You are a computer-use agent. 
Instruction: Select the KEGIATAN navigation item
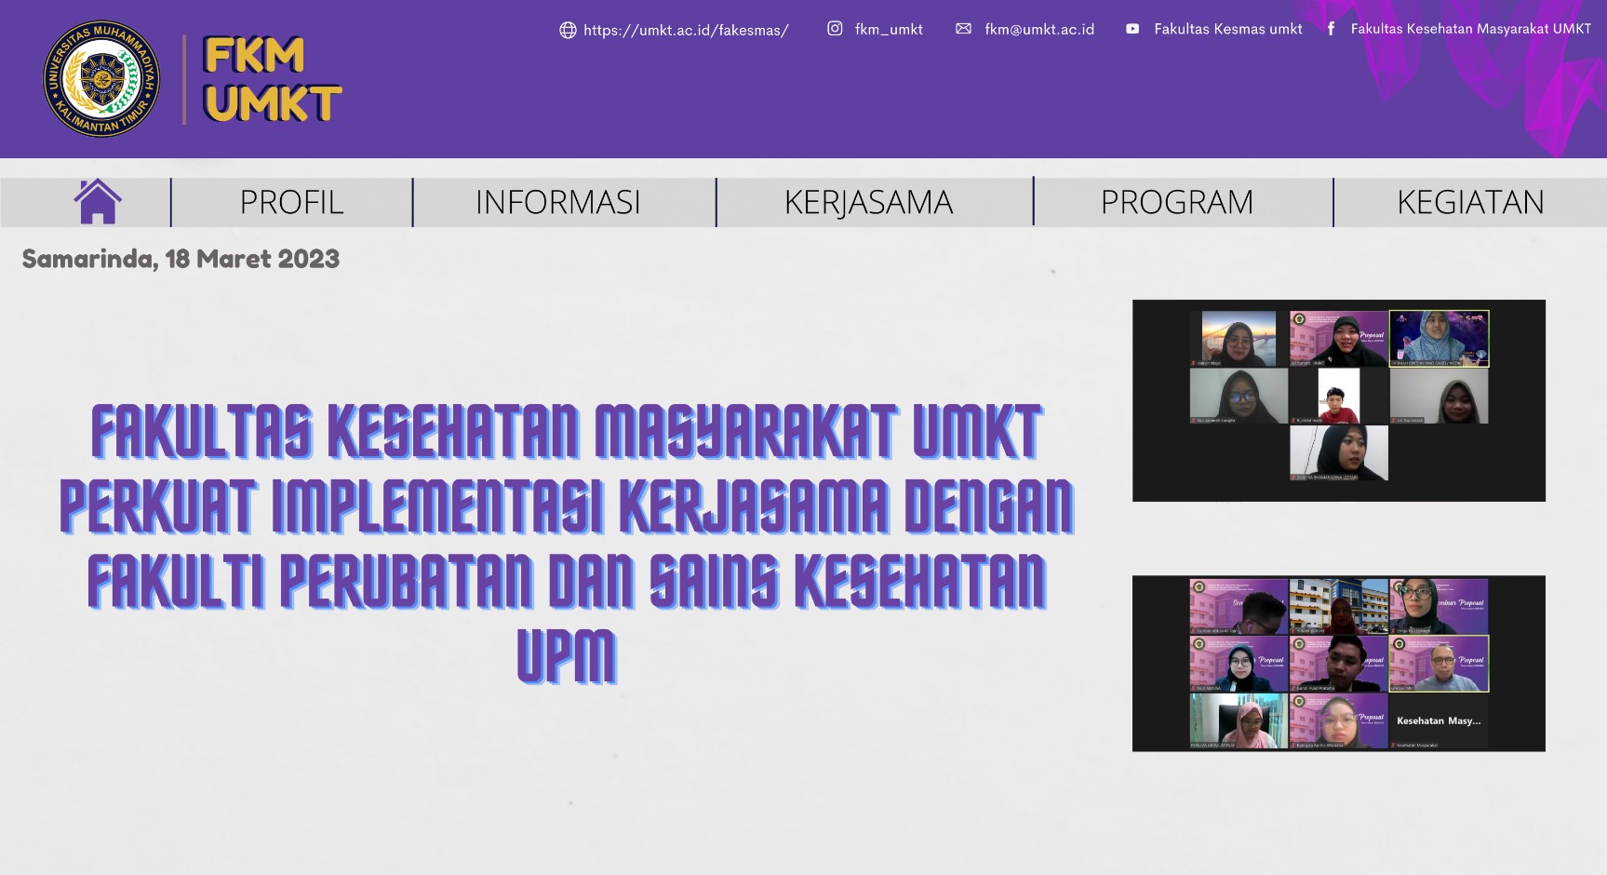tap(1470, 201)
